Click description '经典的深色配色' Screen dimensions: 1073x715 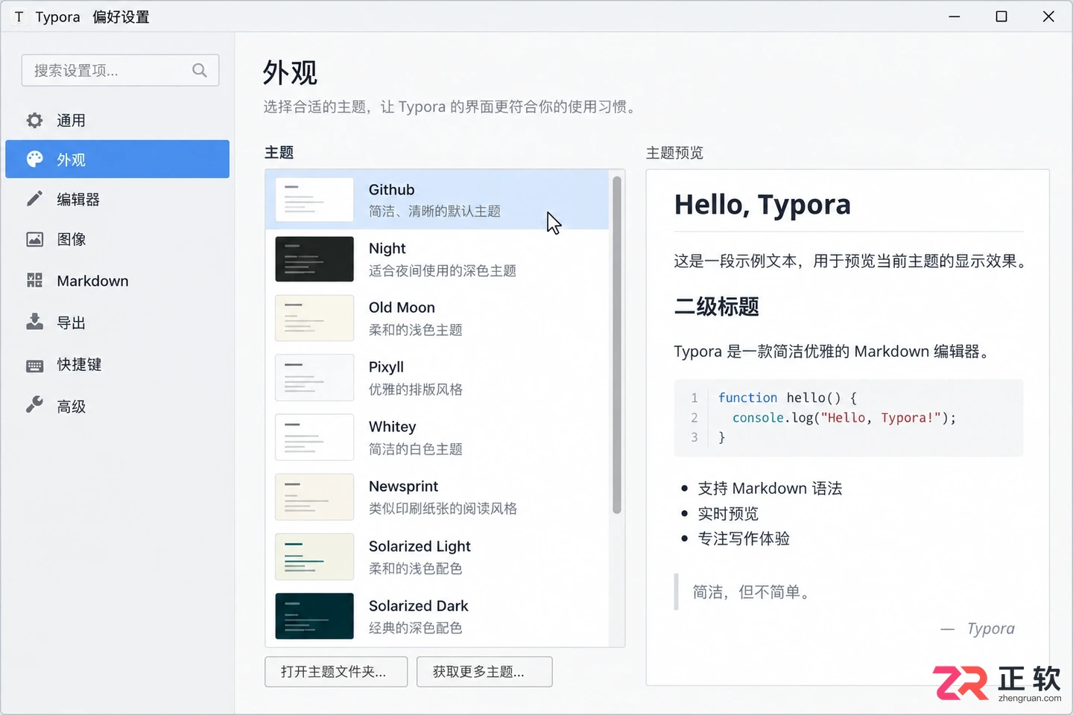click(x=416, y=628)
